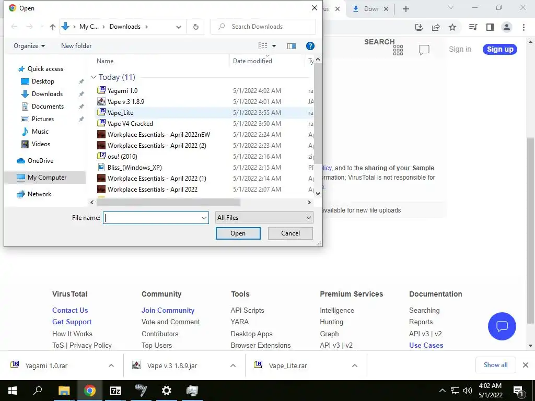Change view layout icon in Open dialog
Image resolution: width=535 pixels, height=401 pixels.
click(263, 46)
